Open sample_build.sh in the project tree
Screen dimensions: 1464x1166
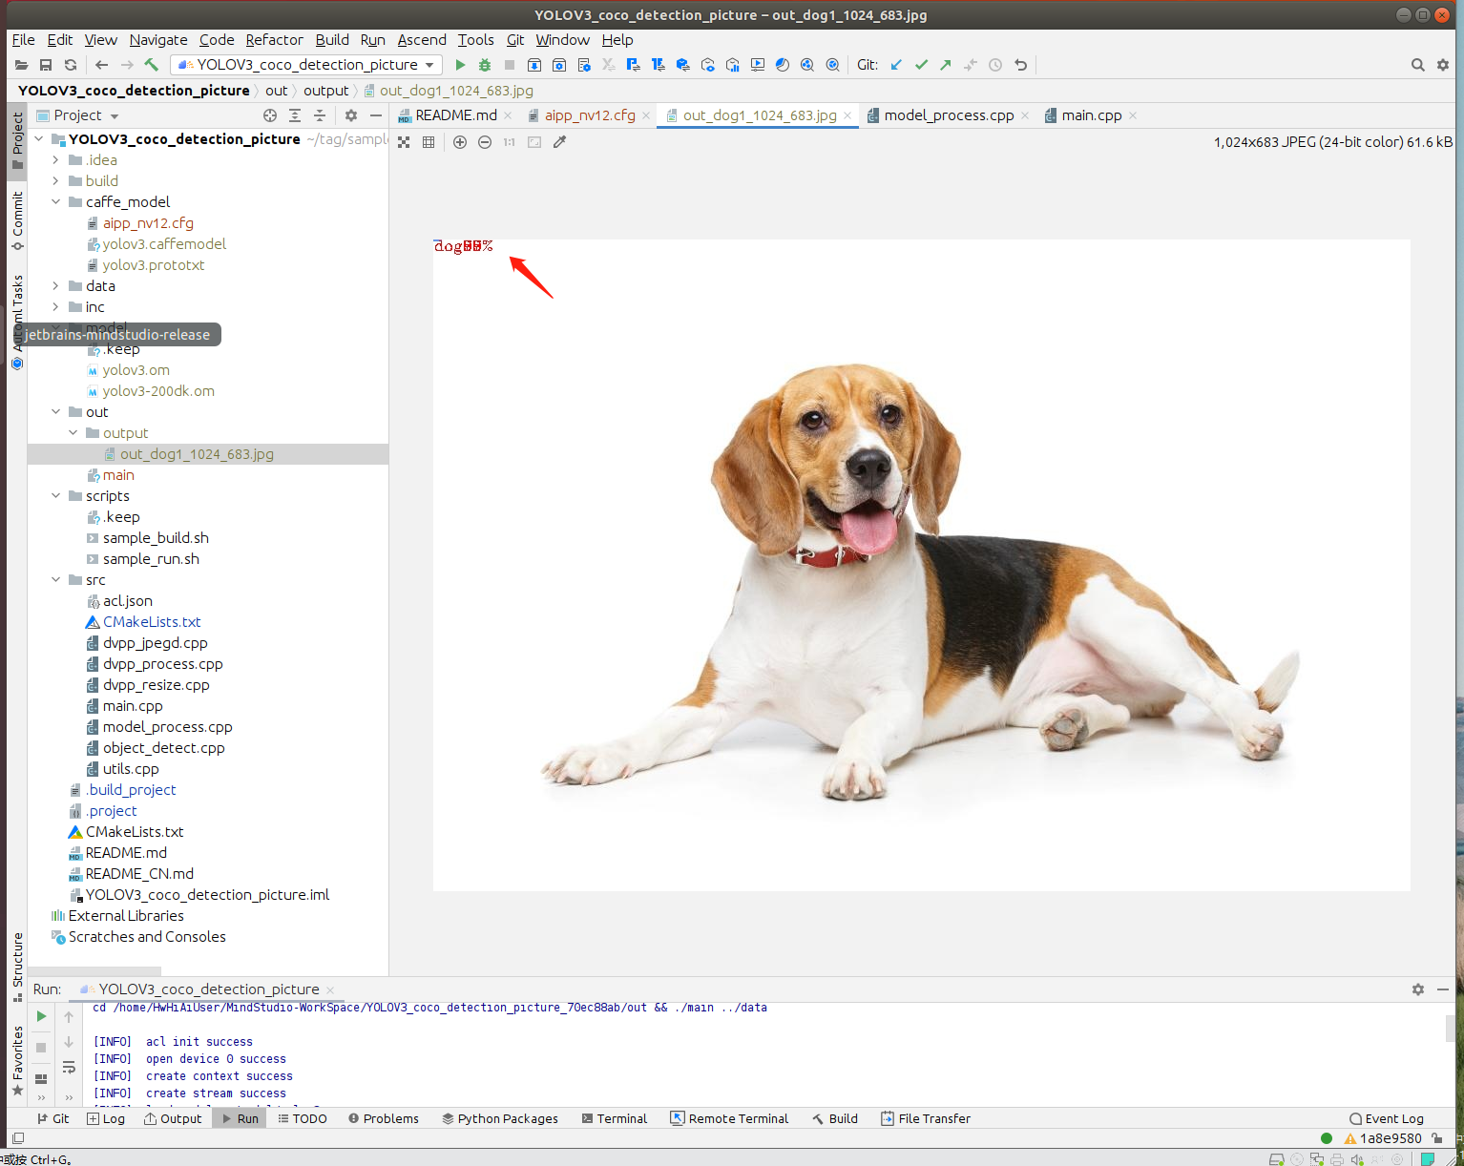click(x=156, y=538)
